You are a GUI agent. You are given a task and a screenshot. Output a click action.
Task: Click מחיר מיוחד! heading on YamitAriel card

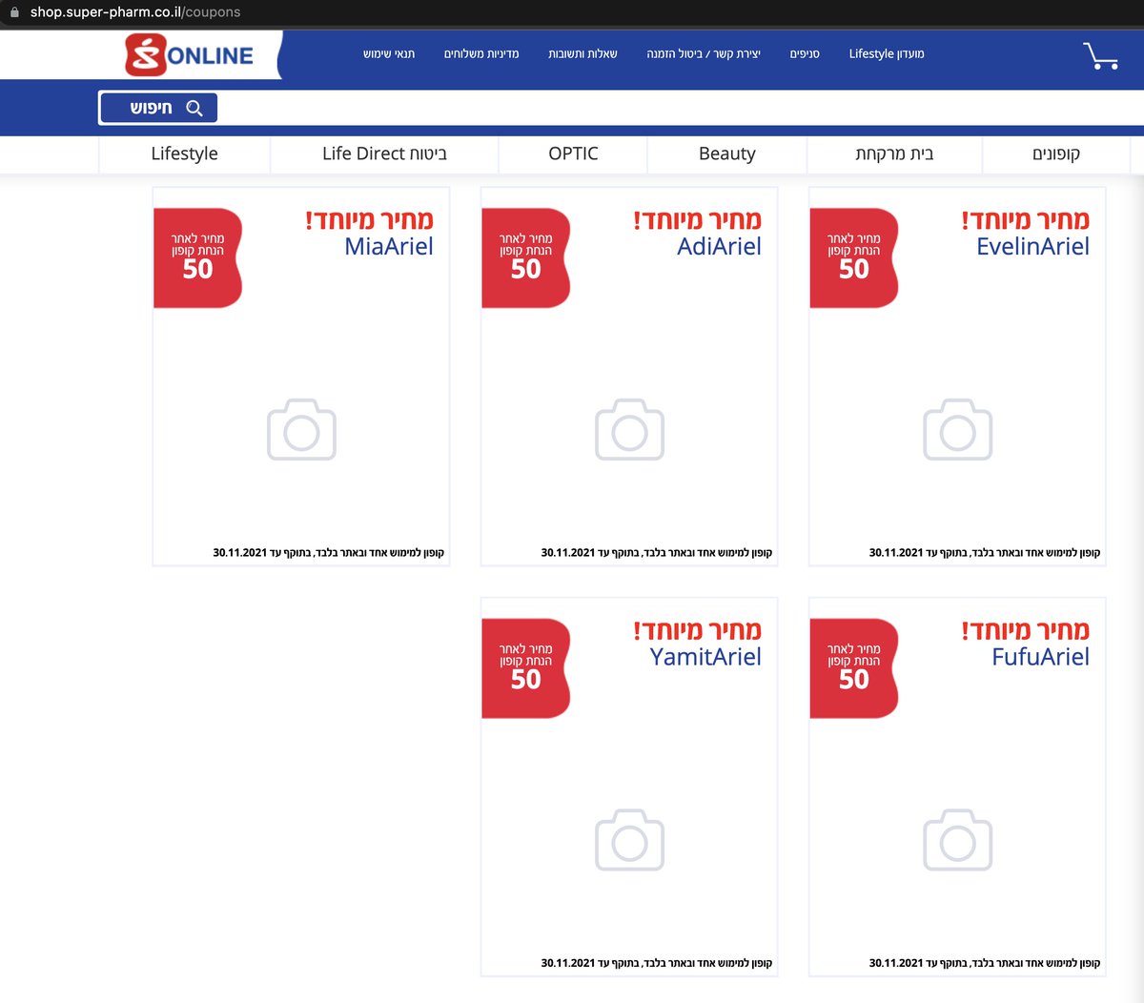(697, 630)
